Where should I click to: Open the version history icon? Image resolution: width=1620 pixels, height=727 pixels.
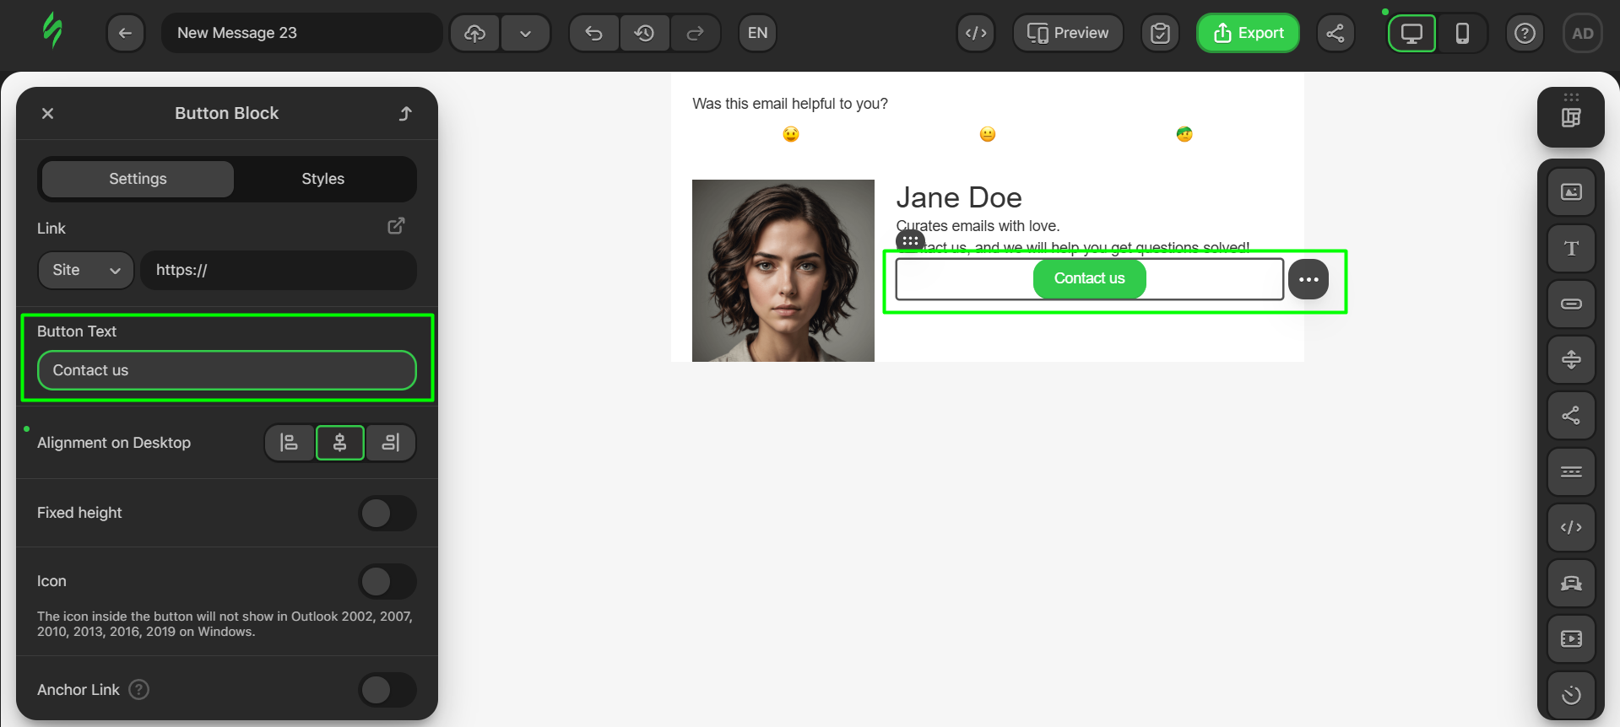pyautogui.click(x=645, y=33)
